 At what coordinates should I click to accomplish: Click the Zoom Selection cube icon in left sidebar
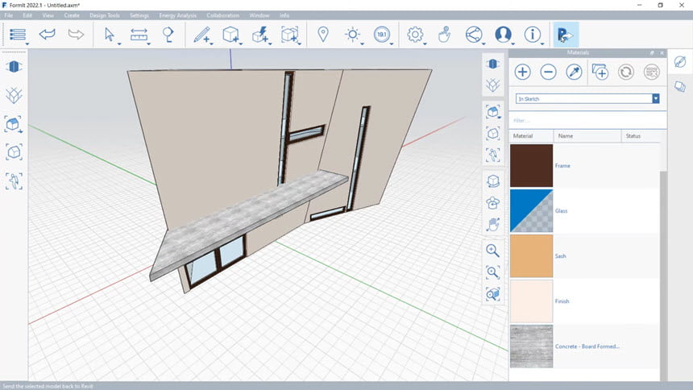click(14, 152)
